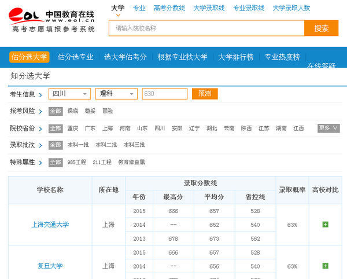
Task: Select the 专业 search tab
Action: coord(139,8)
